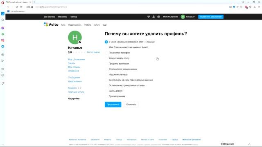
Task: Open the Flow arrow icon in Opera sidebar
Action: (x=3, y=61)
